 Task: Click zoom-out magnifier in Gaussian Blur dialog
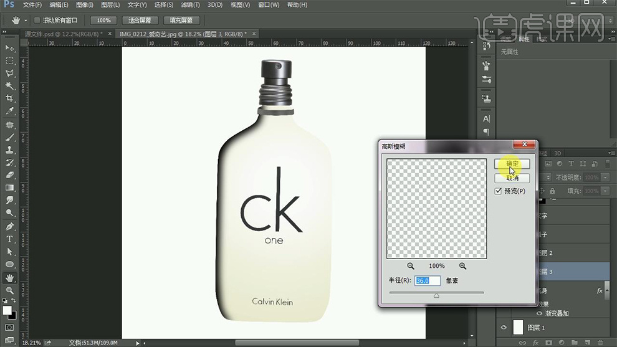click(411, 266)
